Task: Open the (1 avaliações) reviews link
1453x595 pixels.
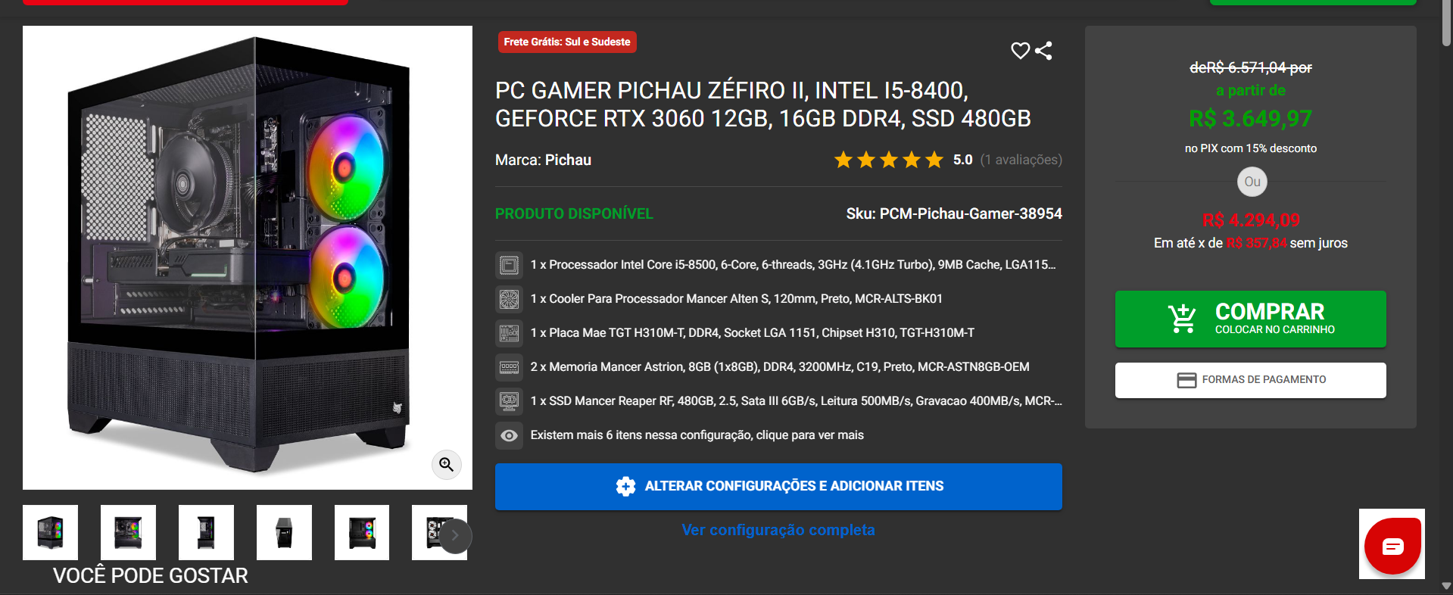Action: tap(1021, 160)
